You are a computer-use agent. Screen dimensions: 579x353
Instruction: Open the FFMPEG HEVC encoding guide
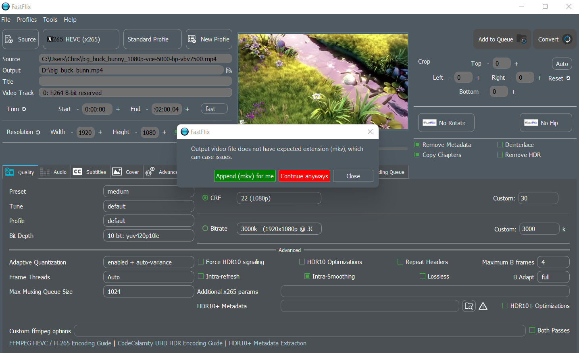coord(60,343)
